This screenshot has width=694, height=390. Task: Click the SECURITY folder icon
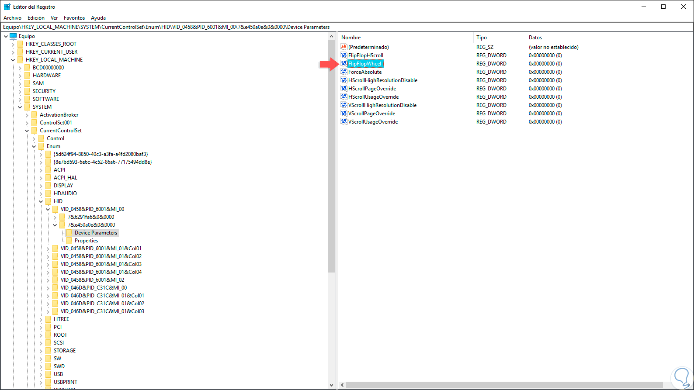click(x=27, y=91)
